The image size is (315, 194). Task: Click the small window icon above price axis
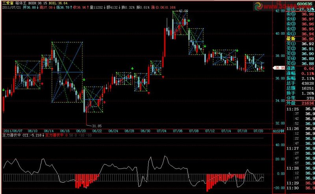tap(279, 3)
